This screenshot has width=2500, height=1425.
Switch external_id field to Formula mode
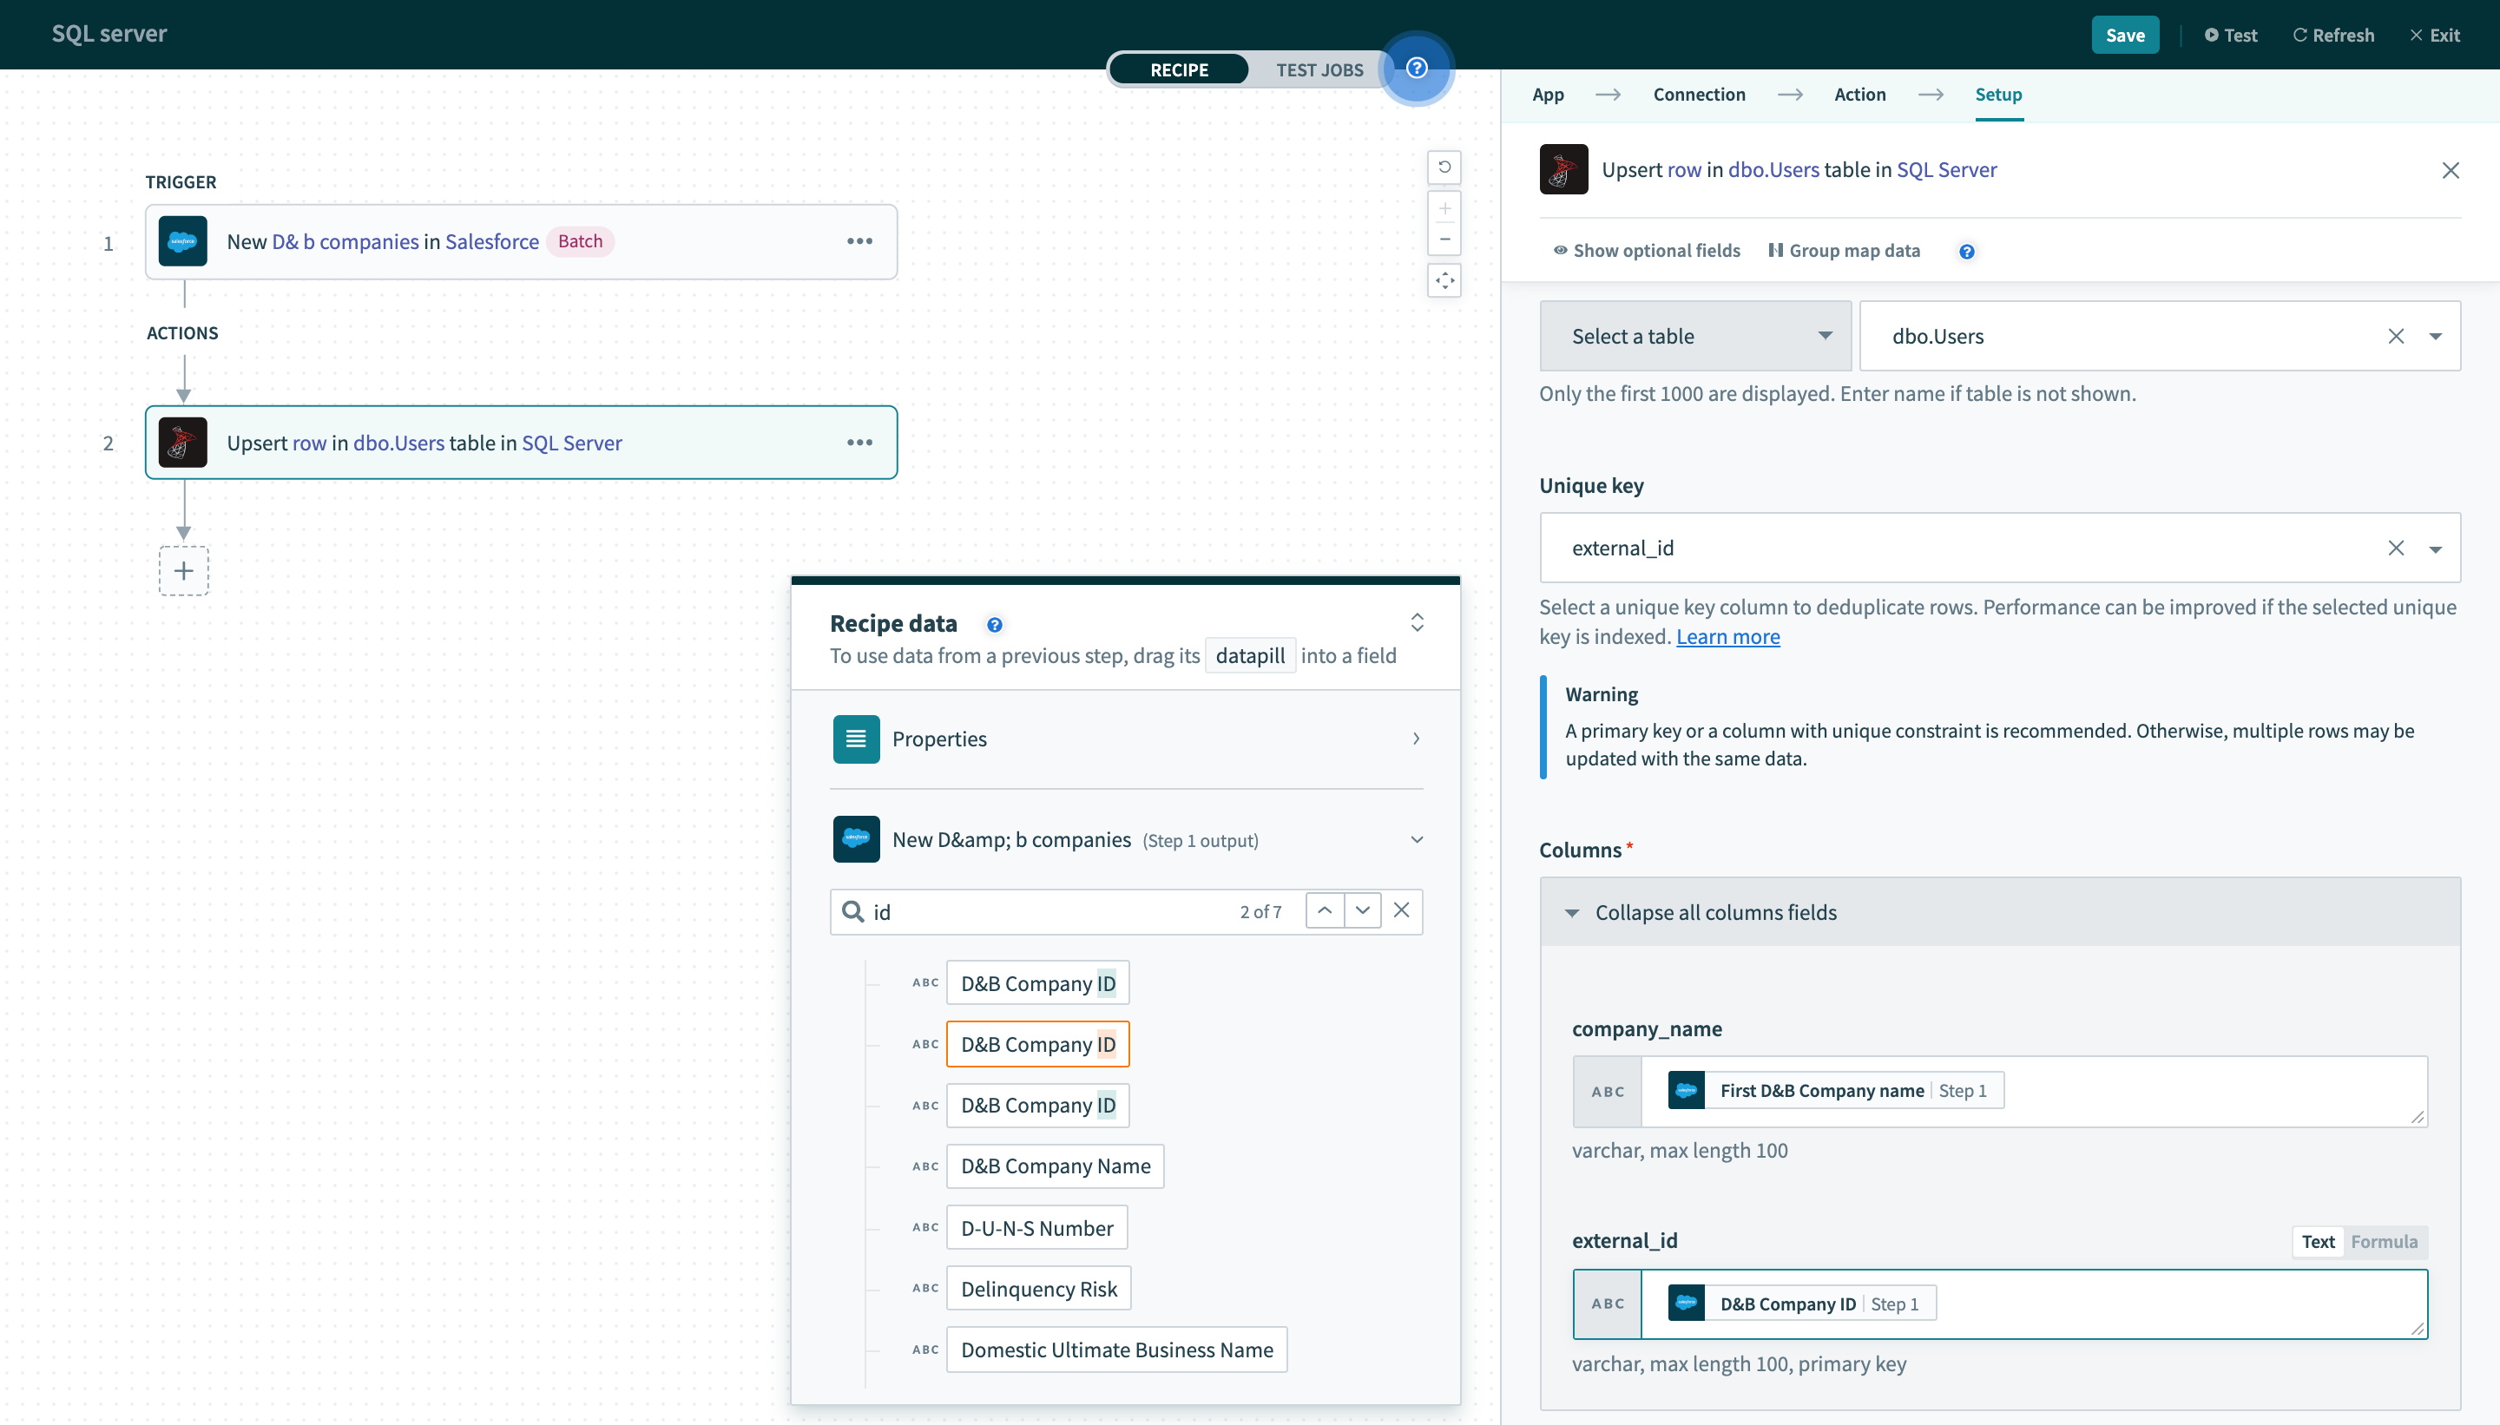click(2383, 1241)
